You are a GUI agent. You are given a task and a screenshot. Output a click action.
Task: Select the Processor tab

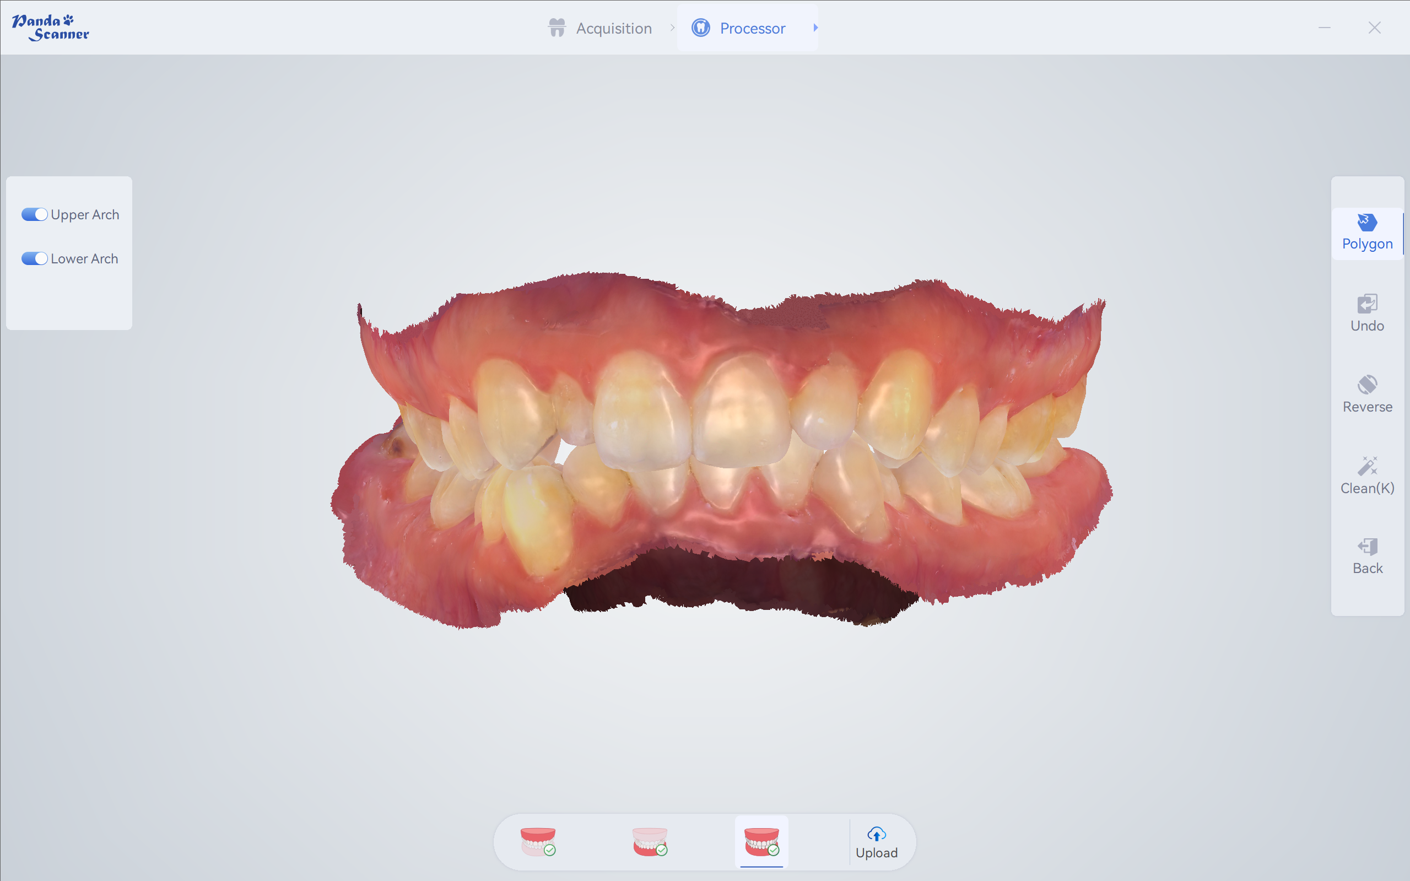752,28
